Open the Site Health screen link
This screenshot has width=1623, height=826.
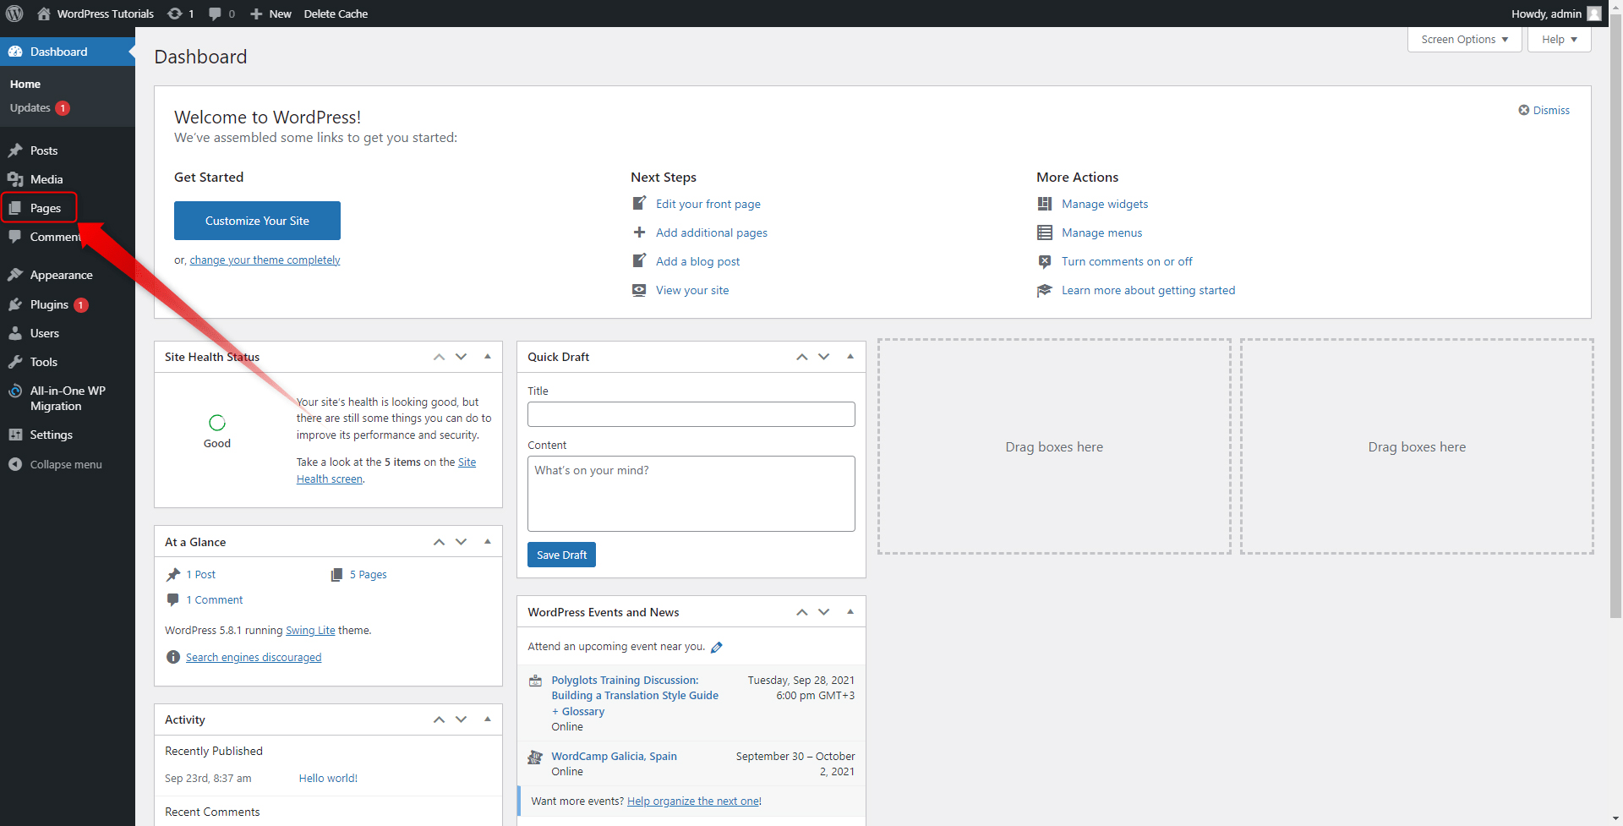(386, 470)
